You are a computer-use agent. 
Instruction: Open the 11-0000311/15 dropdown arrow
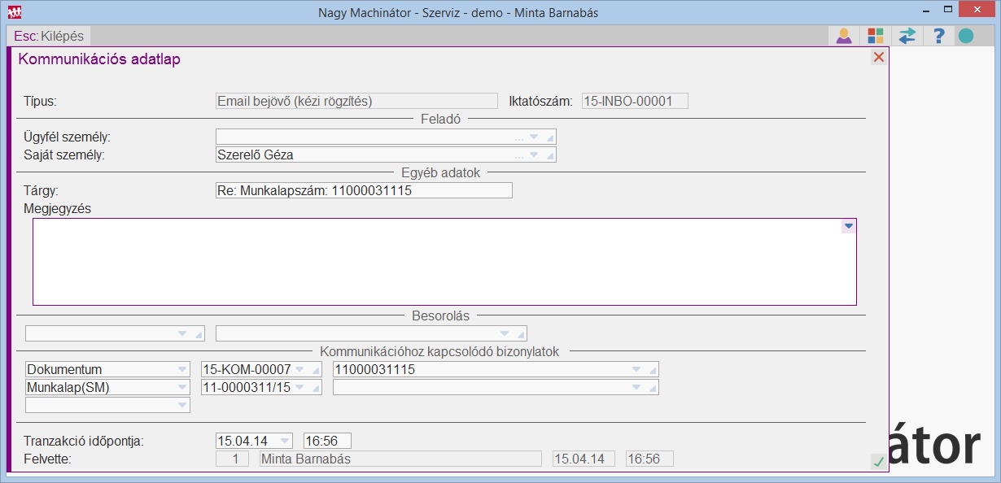pyautogui.click(x=299, y=387)
